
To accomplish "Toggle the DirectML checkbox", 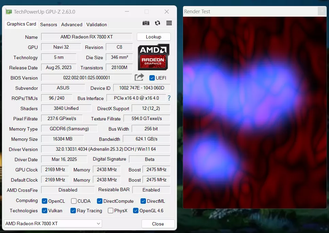I will click(x=143, y=201).
